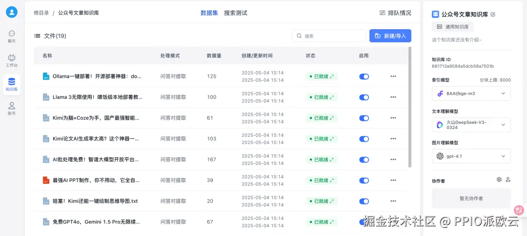This screenshot has height=236, width=527.
Task: Click the txt file icon of the Llama 3无限使用 row
Action: point(46,97)
